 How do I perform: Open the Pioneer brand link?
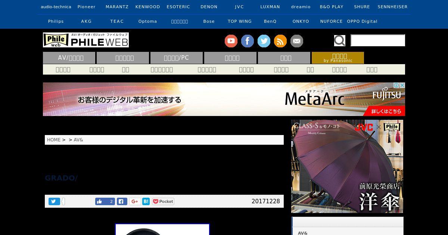pos(87,7)
